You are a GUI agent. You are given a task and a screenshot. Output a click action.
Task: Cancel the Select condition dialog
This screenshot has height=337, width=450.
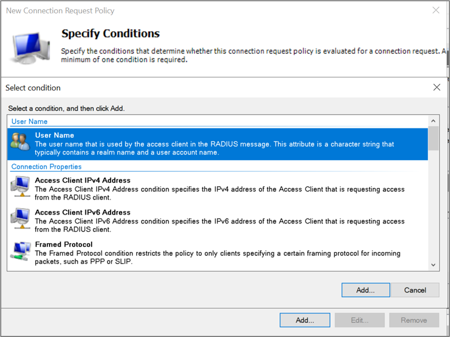(415, 290)
